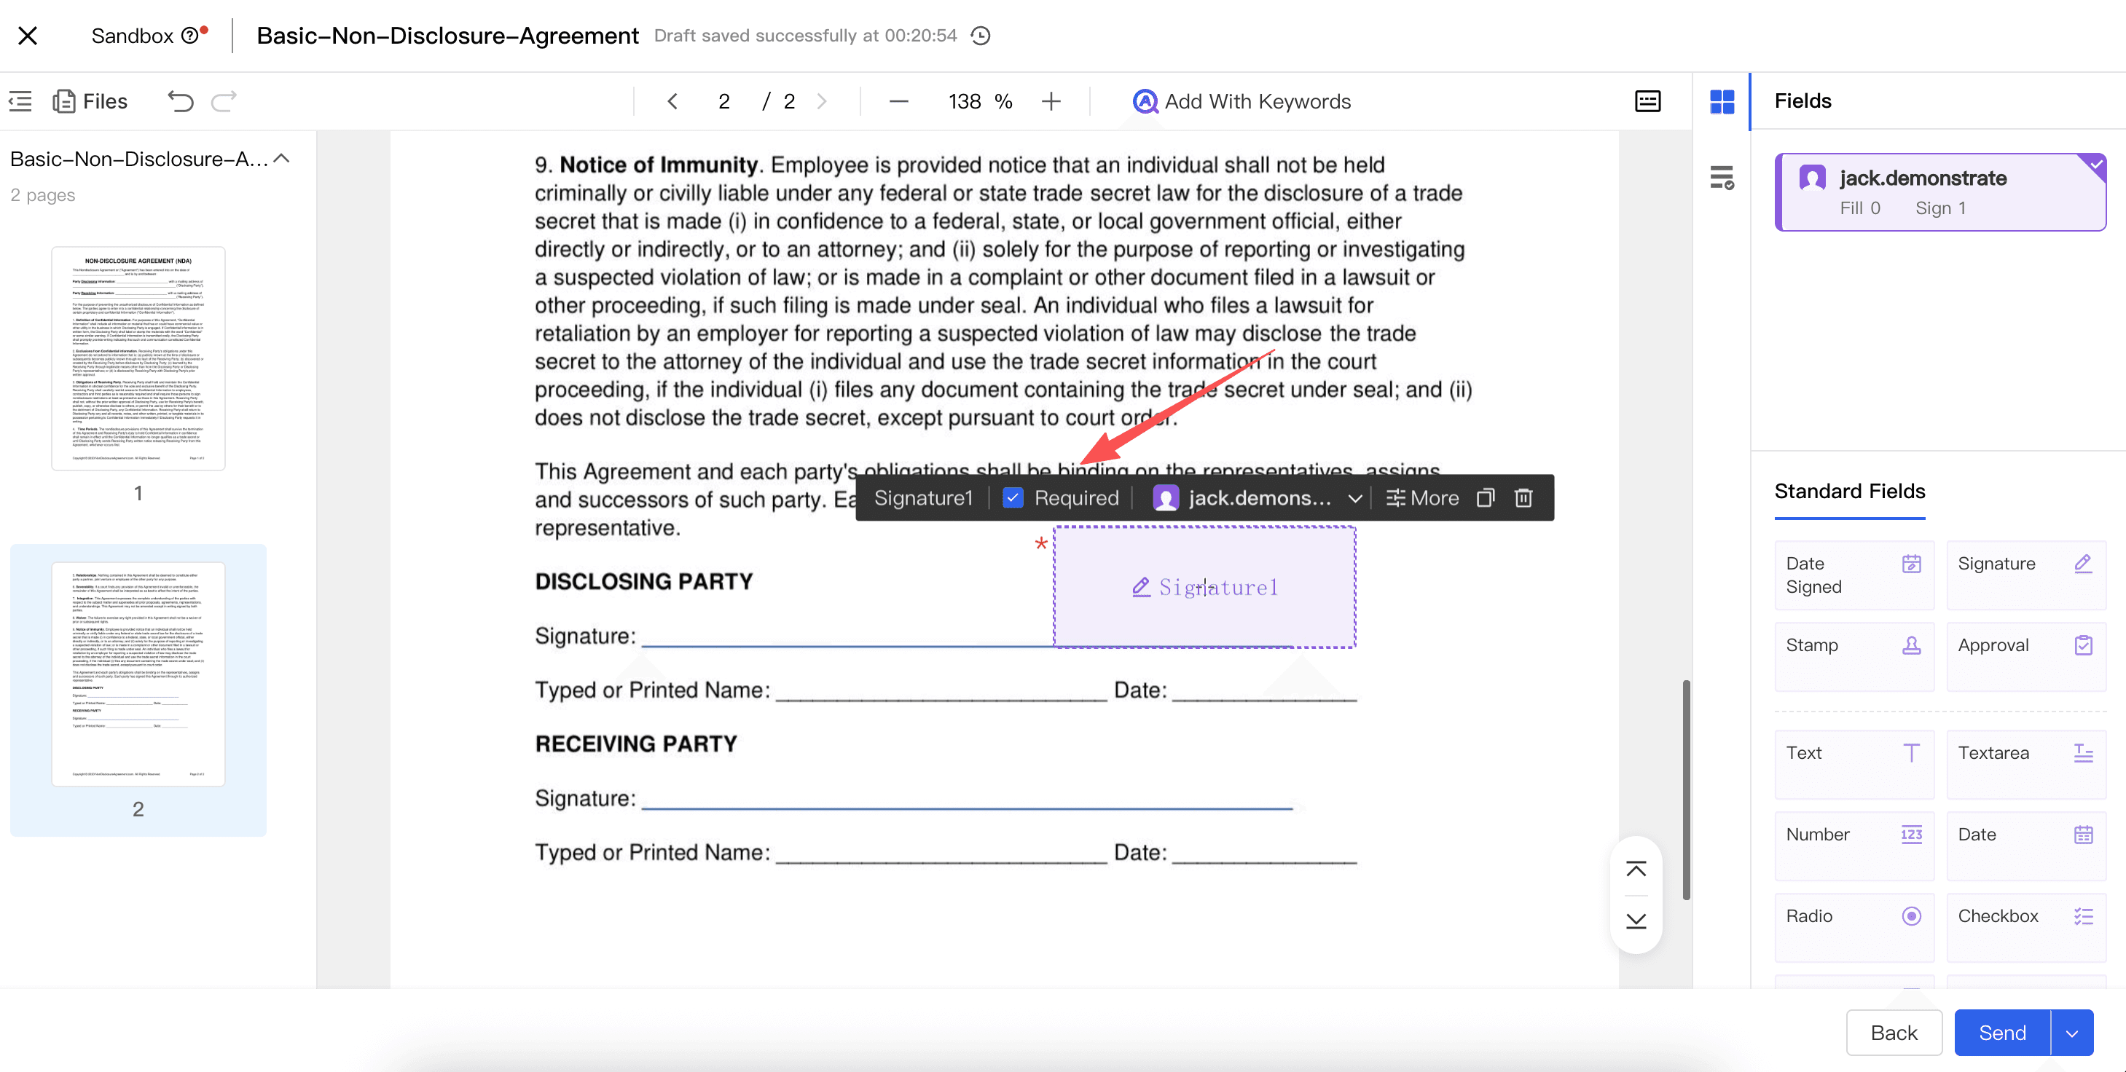2126x1072 pixels.
Task: Click the Back button
Action: (x=1894, y=1033)
